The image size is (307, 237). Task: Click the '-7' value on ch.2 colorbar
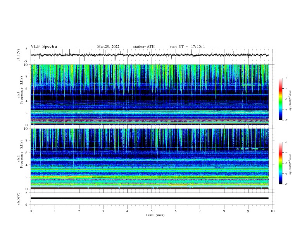[x=286, y=184]
